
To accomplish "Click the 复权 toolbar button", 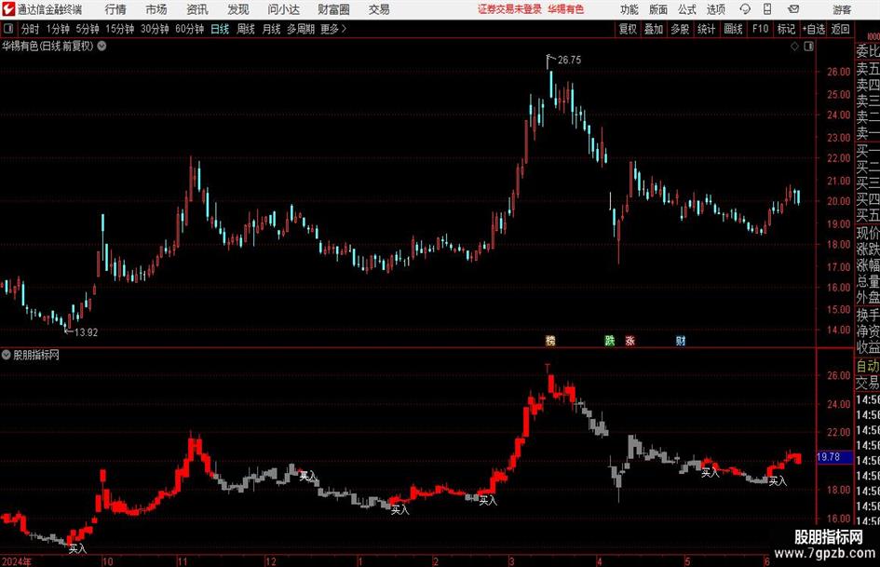I will click(x=628, y=29).
